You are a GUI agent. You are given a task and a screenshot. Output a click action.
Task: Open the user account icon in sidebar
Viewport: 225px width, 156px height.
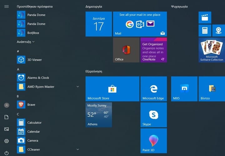[x=7, y=105]
